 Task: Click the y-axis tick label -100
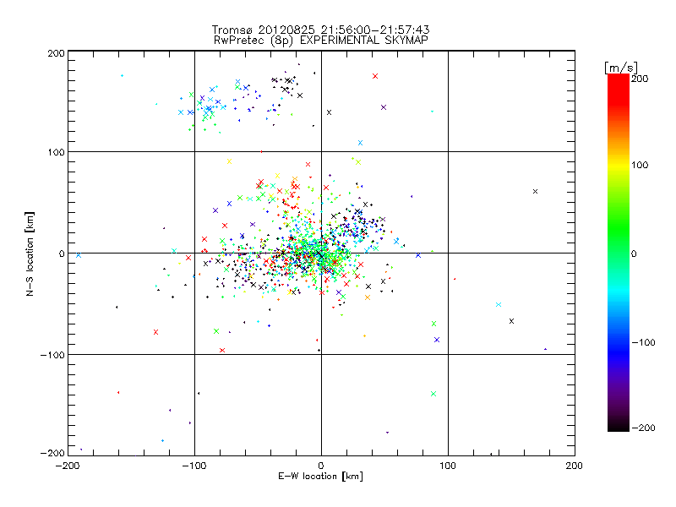52,355
